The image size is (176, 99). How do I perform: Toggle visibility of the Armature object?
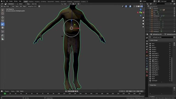(174, 10)
